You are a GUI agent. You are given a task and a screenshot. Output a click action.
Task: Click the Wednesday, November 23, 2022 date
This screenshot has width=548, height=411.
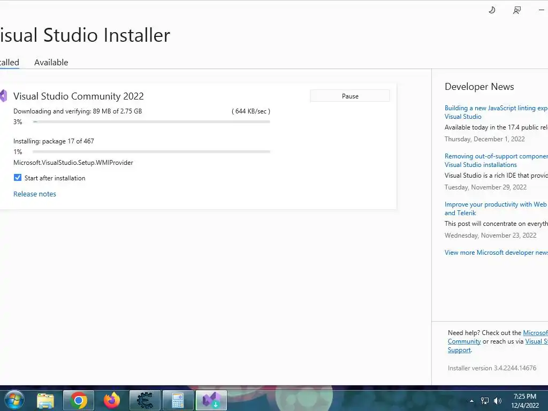pos(490,235)
